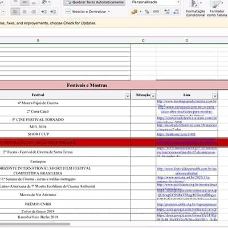Select the empty Situação cell for Fantaspoa
The height and width of the screenshot is (228, 228).
coord(143,161)
